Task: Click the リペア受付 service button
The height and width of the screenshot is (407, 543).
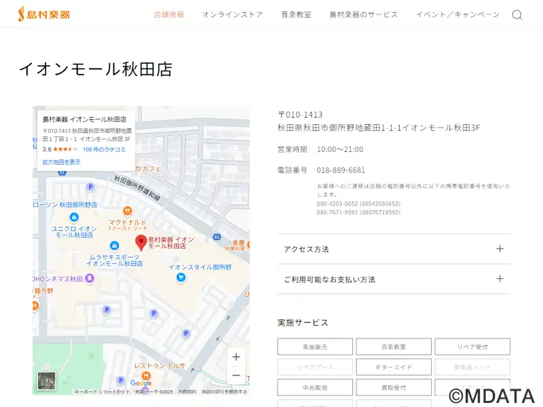Action: click(472, 347)
